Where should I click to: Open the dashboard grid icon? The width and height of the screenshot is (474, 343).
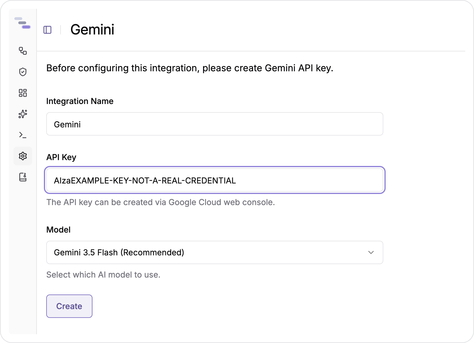(x=23, y=93)
